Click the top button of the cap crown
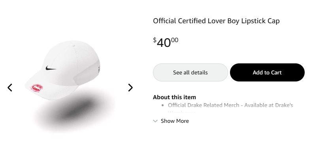This screenshot has width=311, height=148. tap(74, 45)
